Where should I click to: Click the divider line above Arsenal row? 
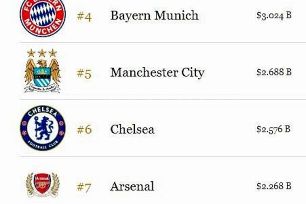point(162,156)
